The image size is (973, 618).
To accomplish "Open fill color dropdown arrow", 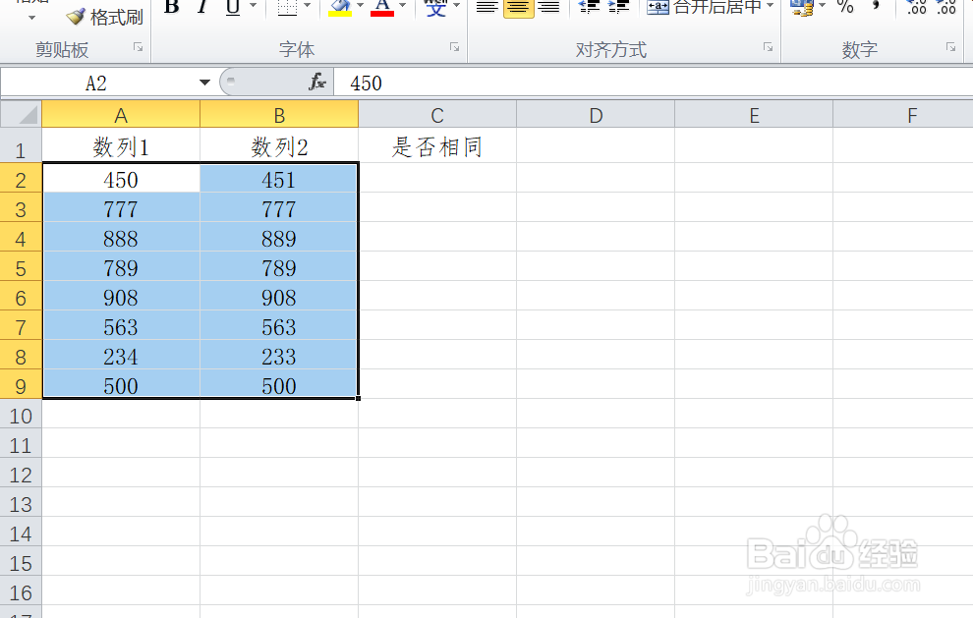I will (x=360, y=6).
